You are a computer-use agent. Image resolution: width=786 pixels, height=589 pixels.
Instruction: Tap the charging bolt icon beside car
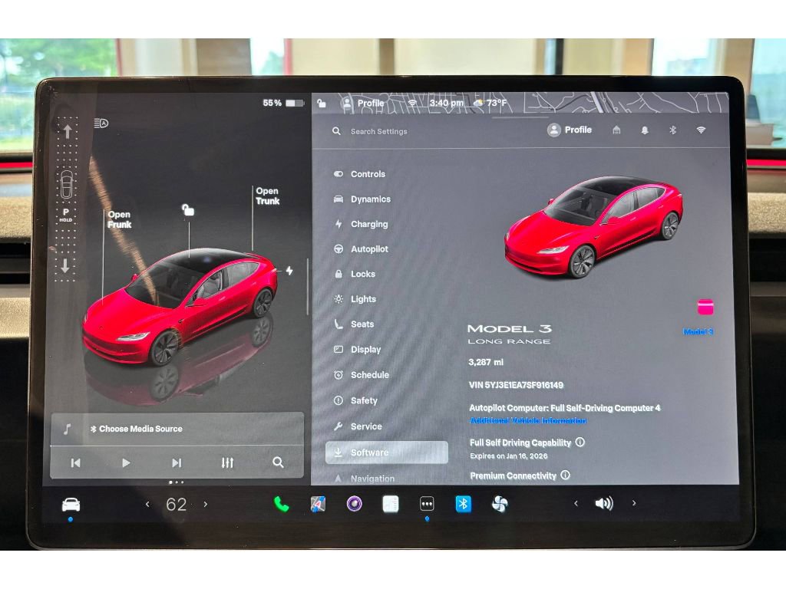[x=289, y=271]
